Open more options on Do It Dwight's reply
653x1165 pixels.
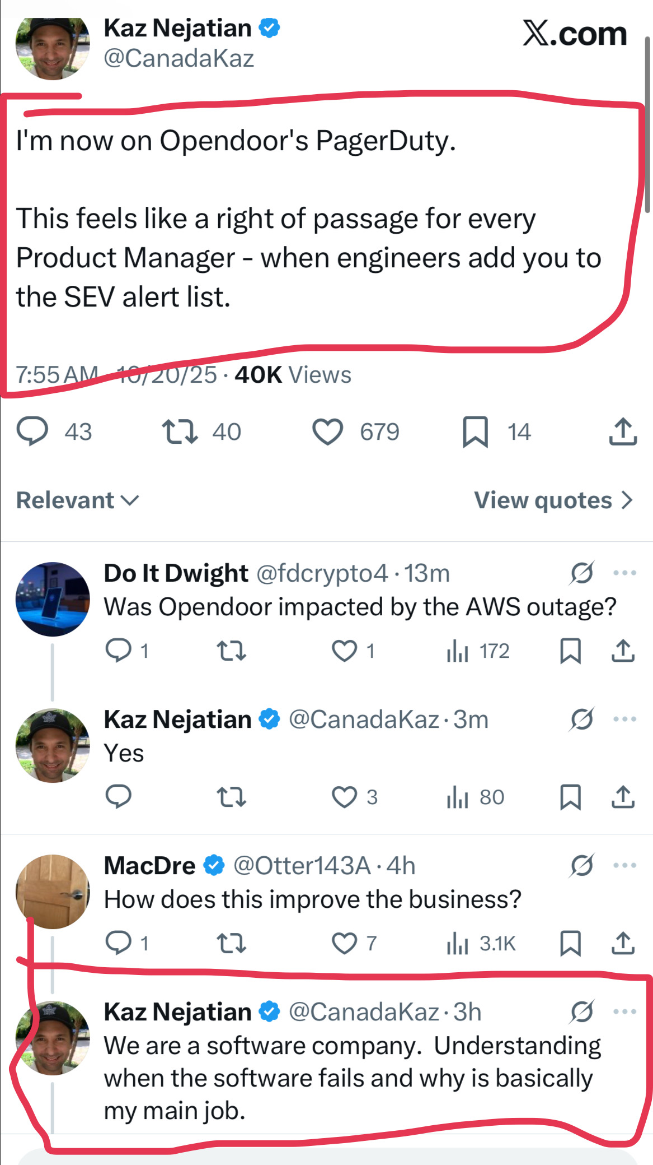pyautogui.click(x=624, y=573)
